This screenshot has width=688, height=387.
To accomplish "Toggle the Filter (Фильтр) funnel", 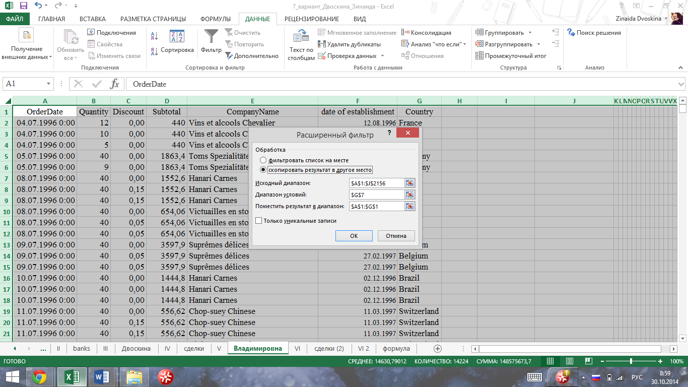I will click(211, 41).
